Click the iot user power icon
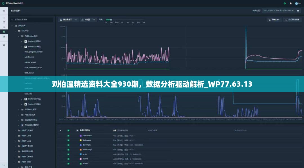Viewport: 304px width, 168px height. (296, 3)
